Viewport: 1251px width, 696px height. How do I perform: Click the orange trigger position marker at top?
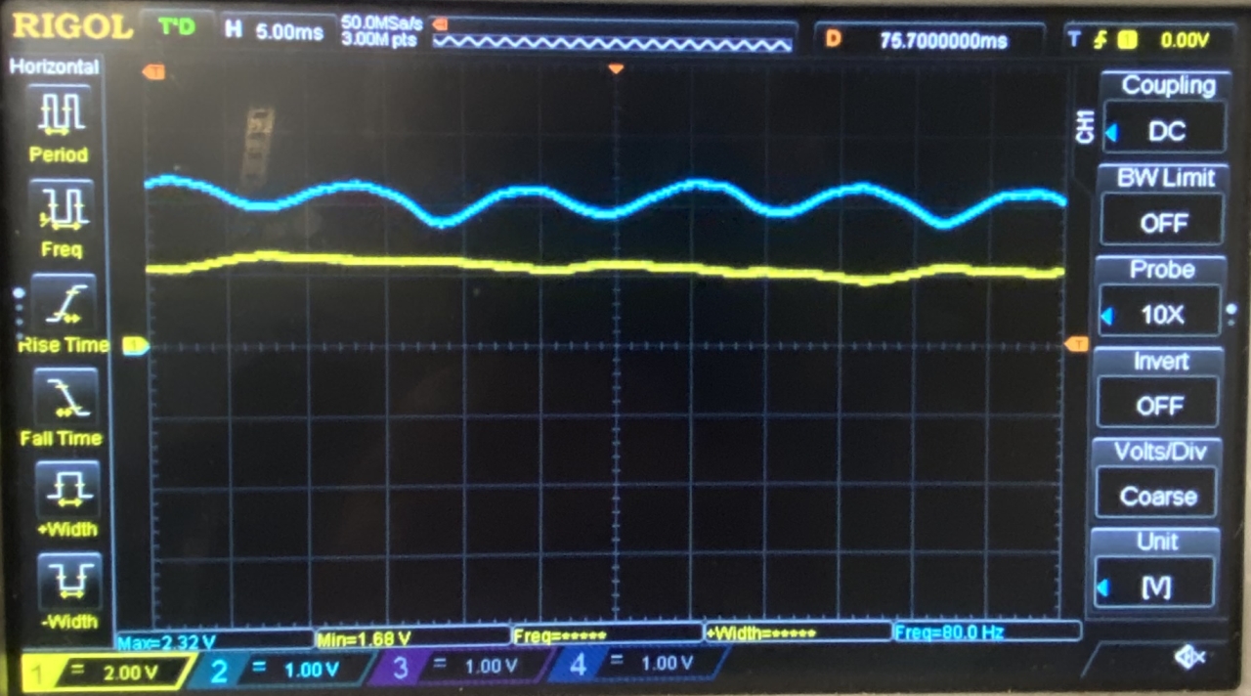click(616, 68)
